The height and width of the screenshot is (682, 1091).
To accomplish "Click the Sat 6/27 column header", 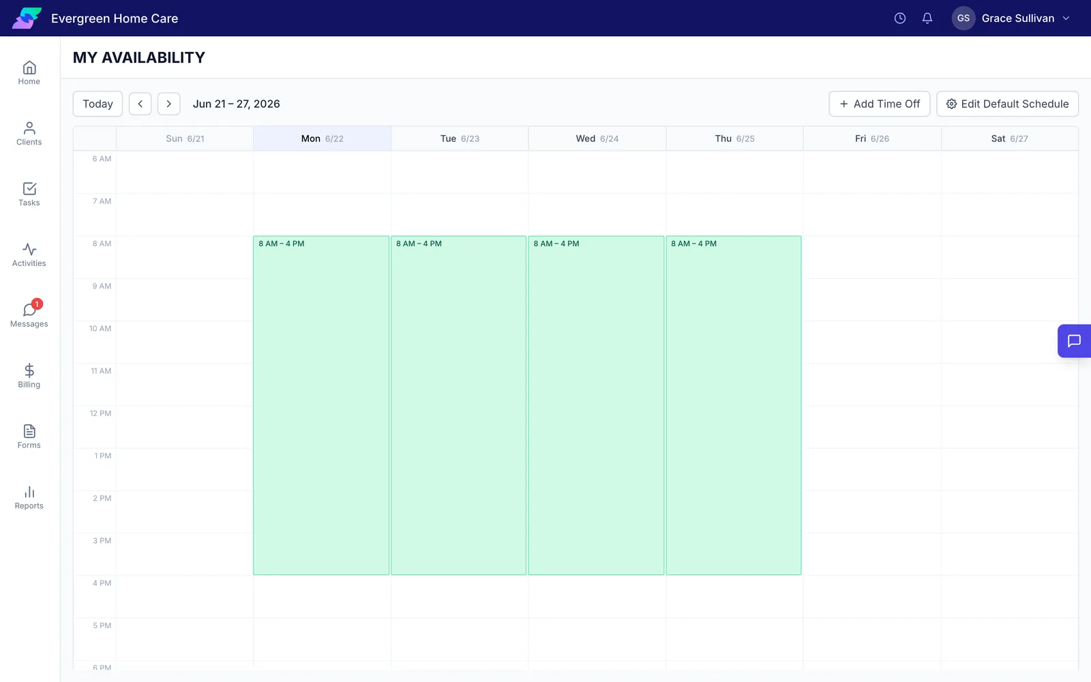I will tap(1010, 138).
